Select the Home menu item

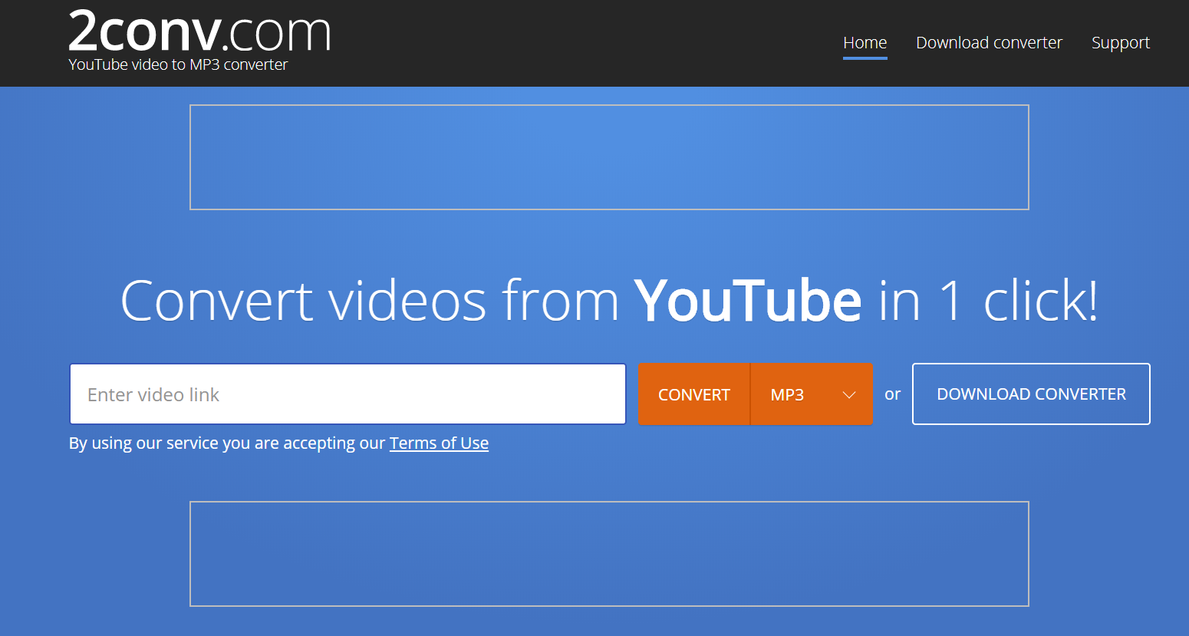865,43
